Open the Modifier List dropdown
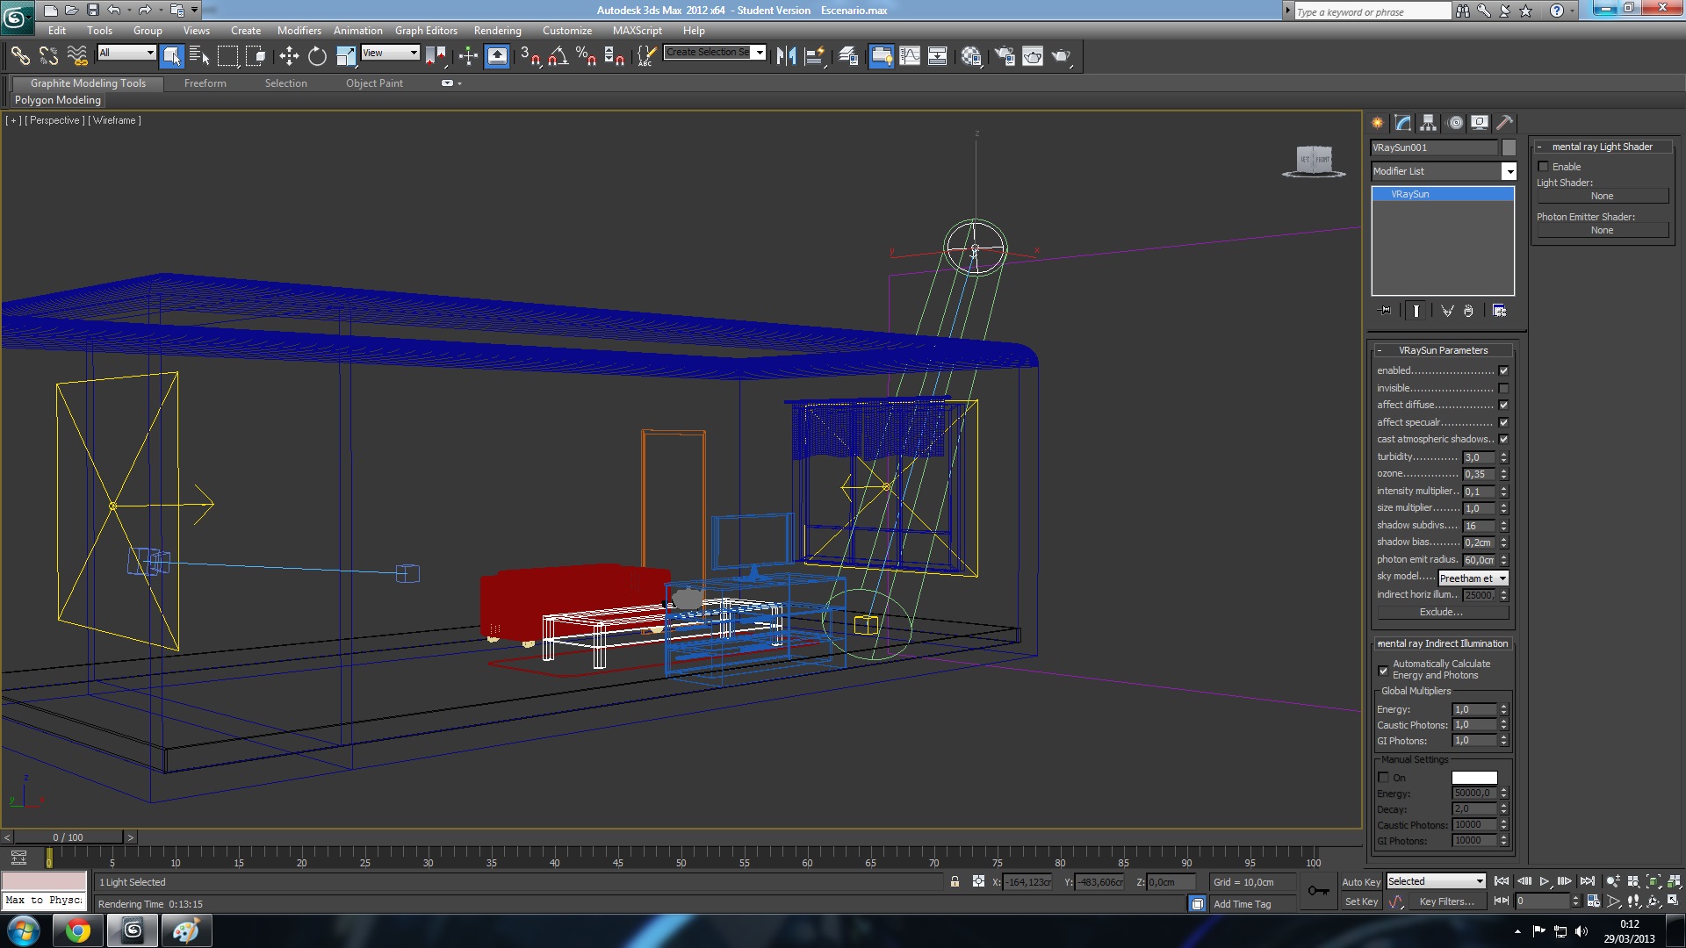This screenshot has height=948, width=1686. (1509, 171)
